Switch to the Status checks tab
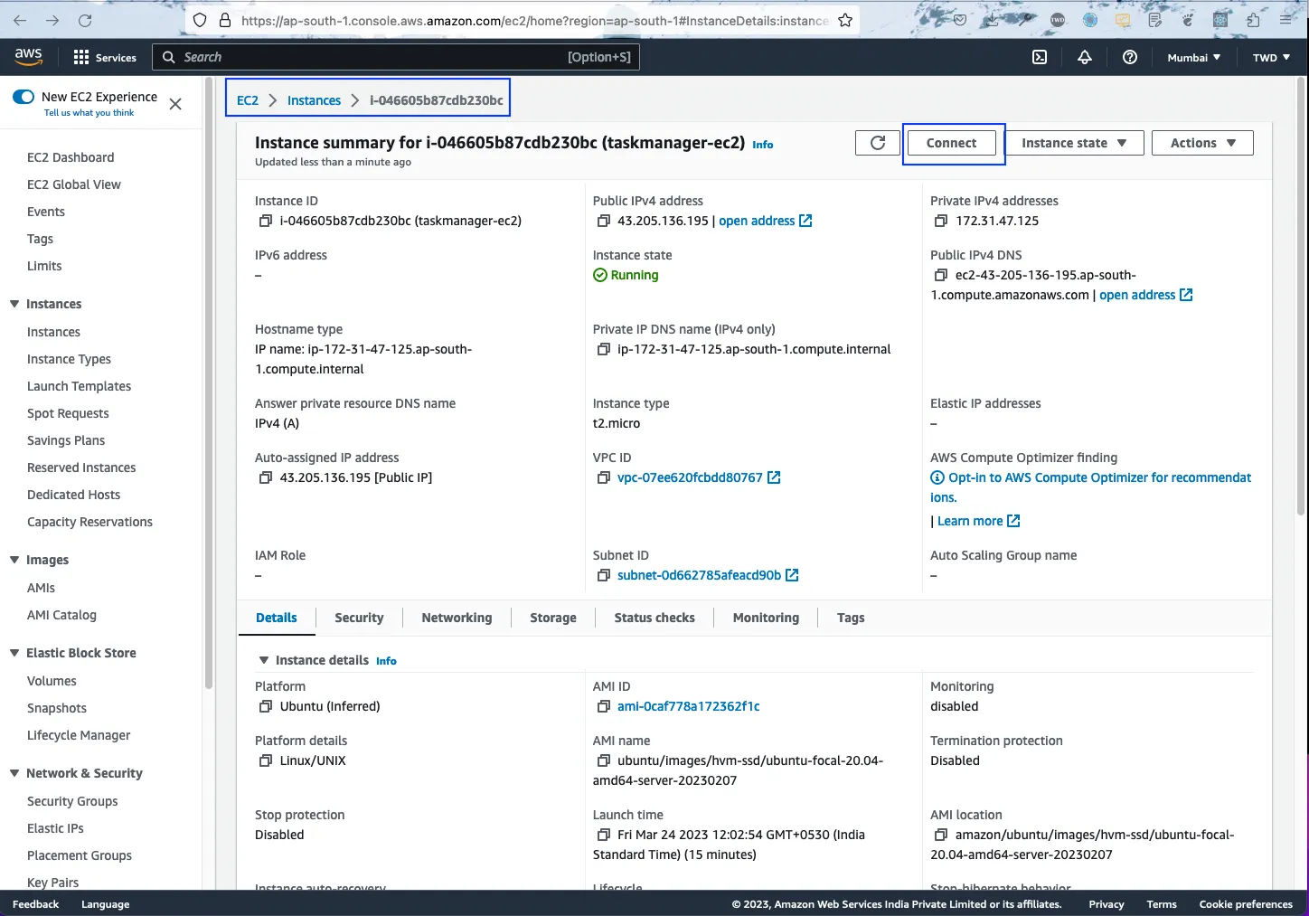The image size is (1309, 916). click(654, 618)
